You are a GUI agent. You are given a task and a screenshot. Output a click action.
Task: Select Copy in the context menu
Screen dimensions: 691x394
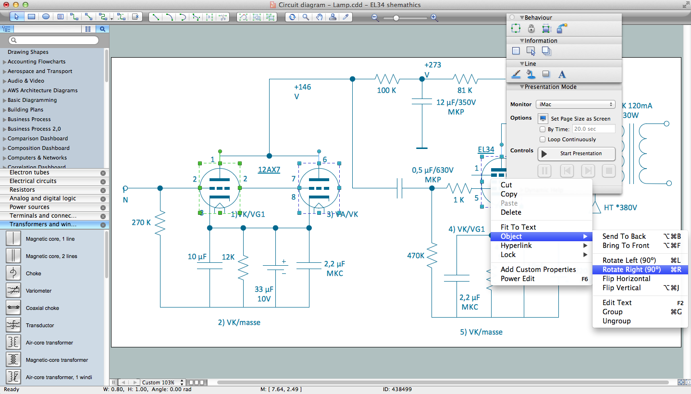508,194
